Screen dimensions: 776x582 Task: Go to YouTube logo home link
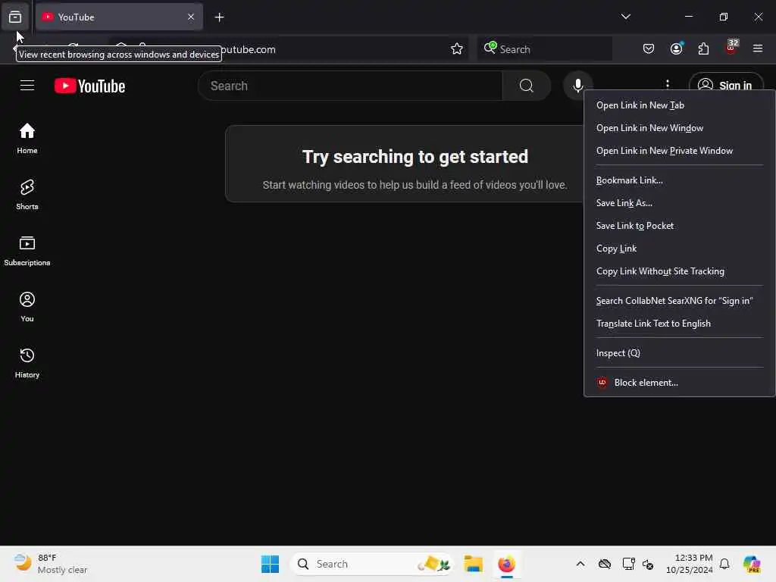coord(89,86)
